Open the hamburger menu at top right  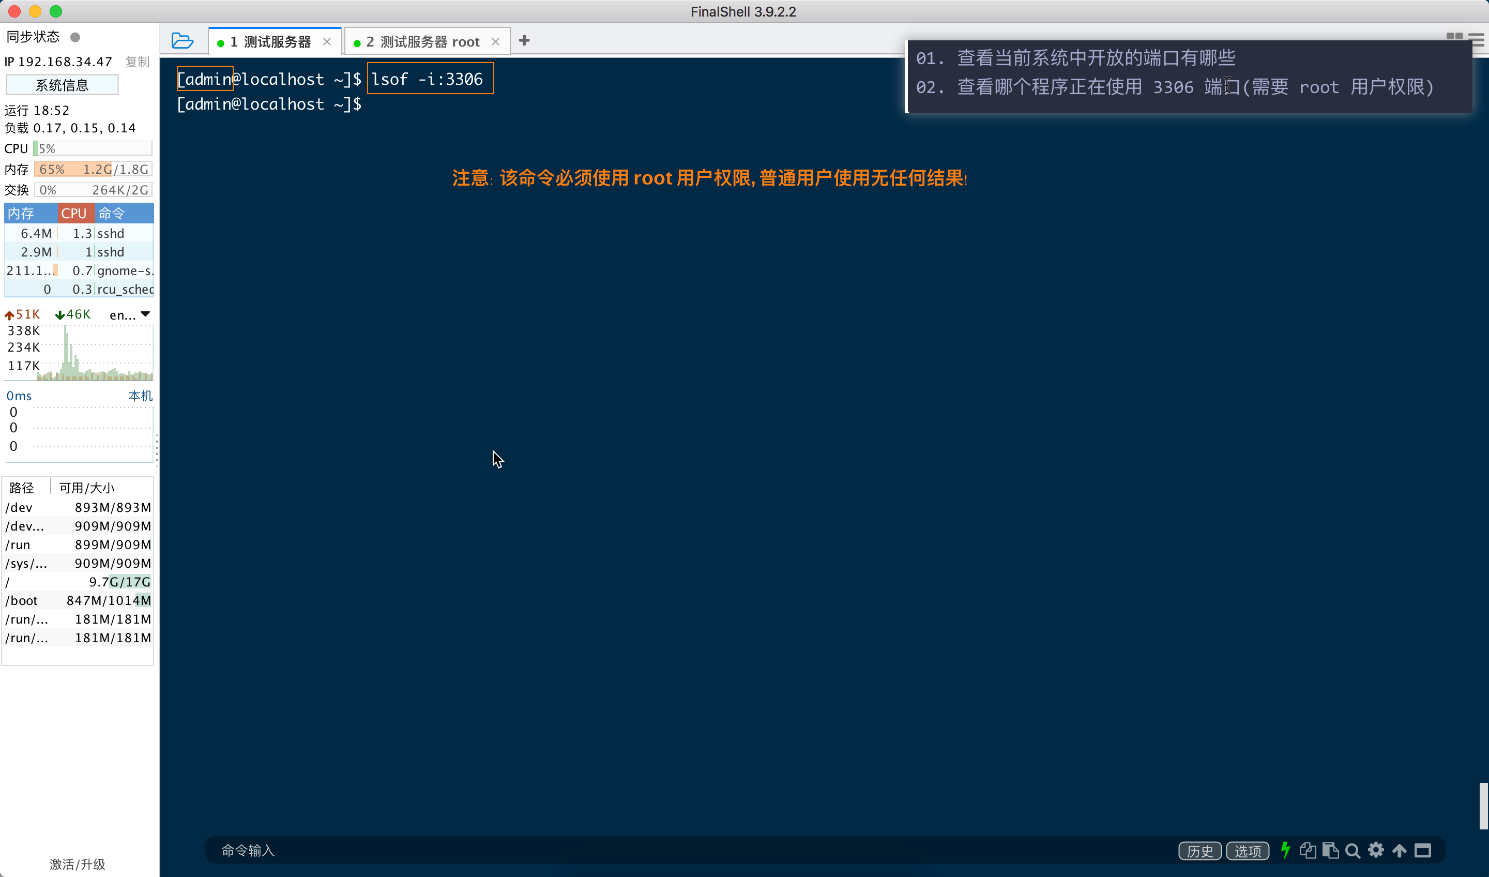point(1477,40)
